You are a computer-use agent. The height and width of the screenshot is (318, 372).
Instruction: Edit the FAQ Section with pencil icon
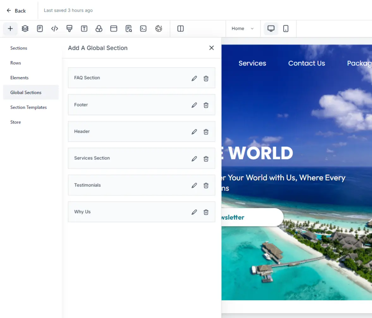[x=194, y=79]
